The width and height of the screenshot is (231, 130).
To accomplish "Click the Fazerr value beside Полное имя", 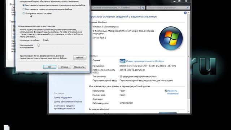I will pyautogui.click(x=122, y=95).
